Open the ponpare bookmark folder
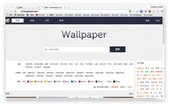This screenshot has height=106, width=170. (148, 15)
